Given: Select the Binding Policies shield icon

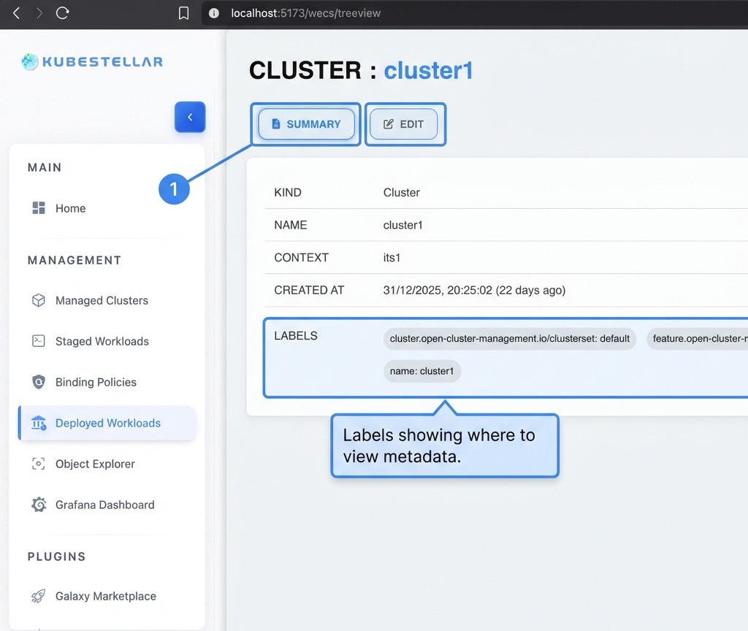Looking at the screenshot, I should point(38,382).
